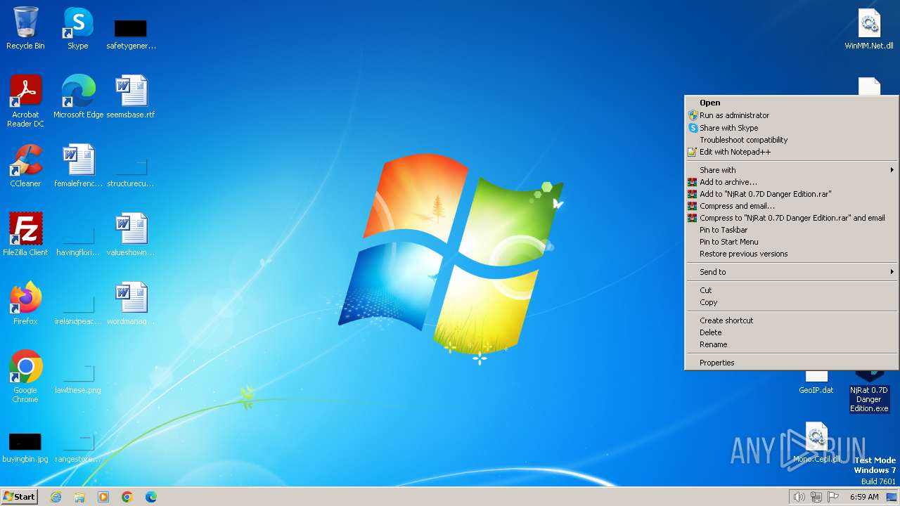Click Show desktop button at taskbar end
The width and height of the screenshot is (900, 506).
pyautogui.click(x=892, y=497)
